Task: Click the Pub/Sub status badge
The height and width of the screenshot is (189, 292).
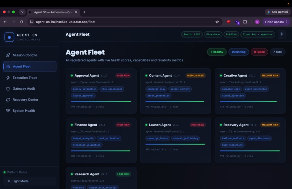Action: pos(231,34)
